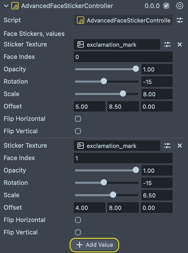Enable Flip Vertical for the first sticker
Screen dimensions: 188x253
coord(78,131)
